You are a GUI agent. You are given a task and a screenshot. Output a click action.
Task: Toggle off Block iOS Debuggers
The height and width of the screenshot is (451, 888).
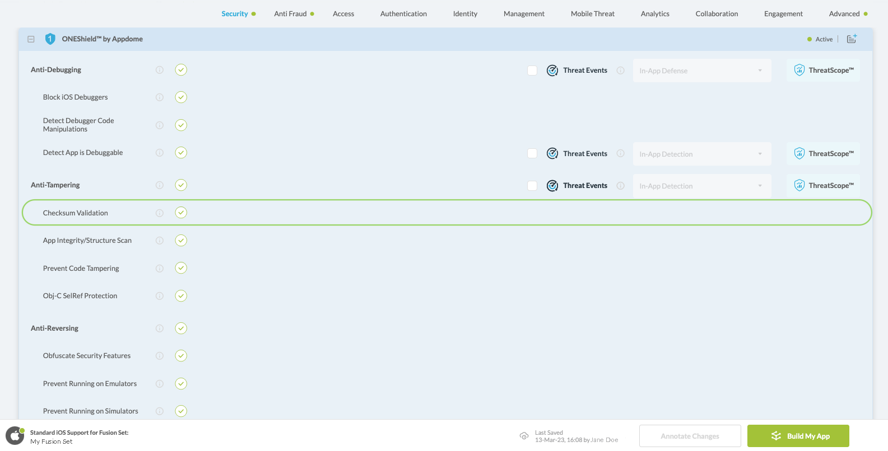coord(181,97)
